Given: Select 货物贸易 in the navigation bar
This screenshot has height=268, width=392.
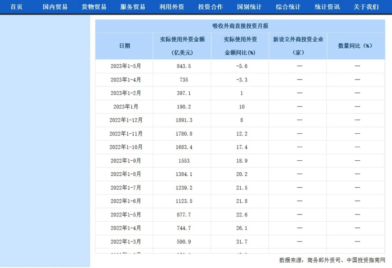Looking at the screenshot, I should 94,7.
